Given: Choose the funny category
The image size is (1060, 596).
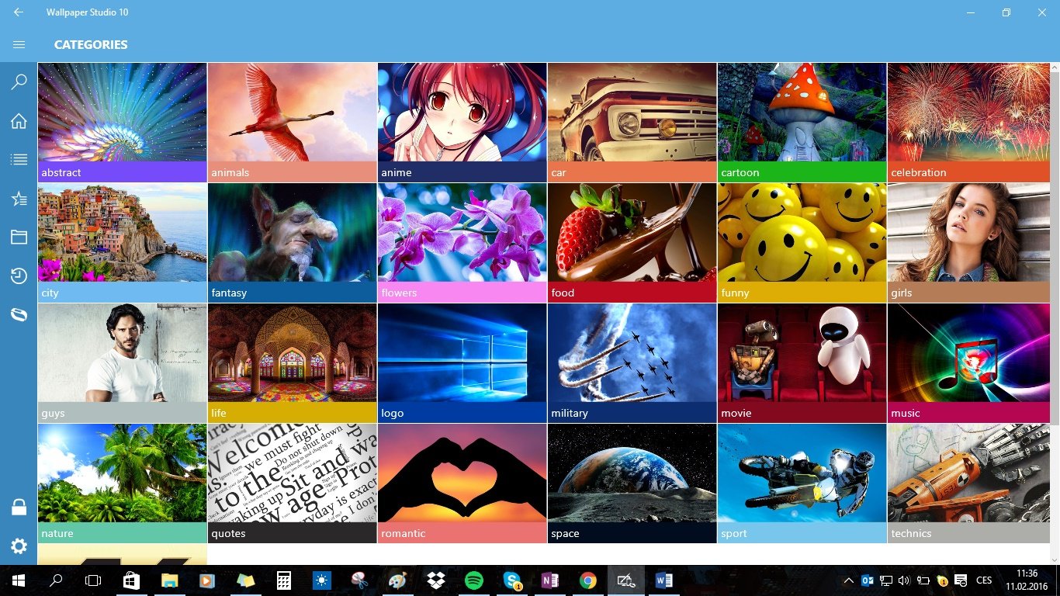Looking at the screenshot, I should [802, 243].
